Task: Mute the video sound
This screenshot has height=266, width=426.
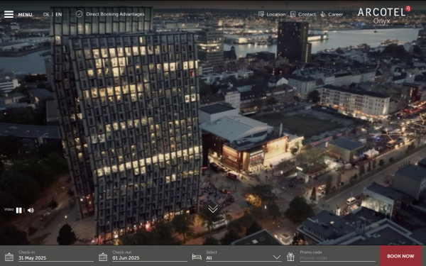Action: tap(31, 211)
